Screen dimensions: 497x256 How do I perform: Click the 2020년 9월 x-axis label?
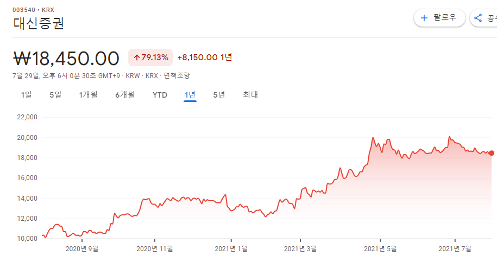(82, 249)
